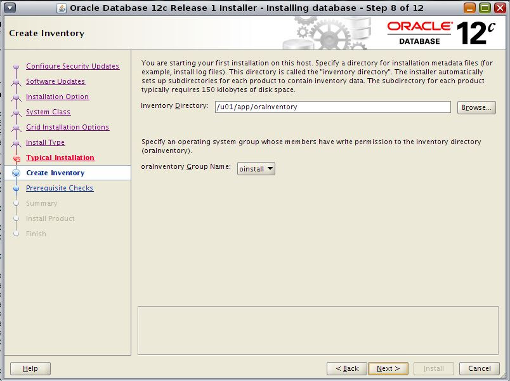Screen dimensions: 510x381
Task: Click the Summary step marker
Action: click(16, 203)
